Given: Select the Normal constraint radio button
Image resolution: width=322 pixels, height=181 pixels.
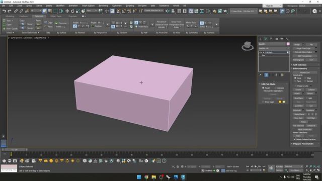Looking at the screenshot, I should (305, 81).
